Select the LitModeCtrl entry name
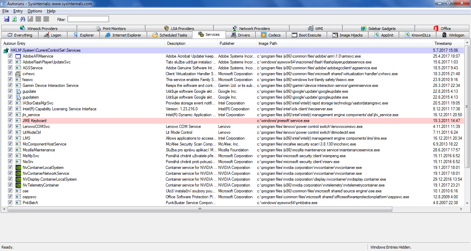 pyautogui.click(x=32, y=132)
